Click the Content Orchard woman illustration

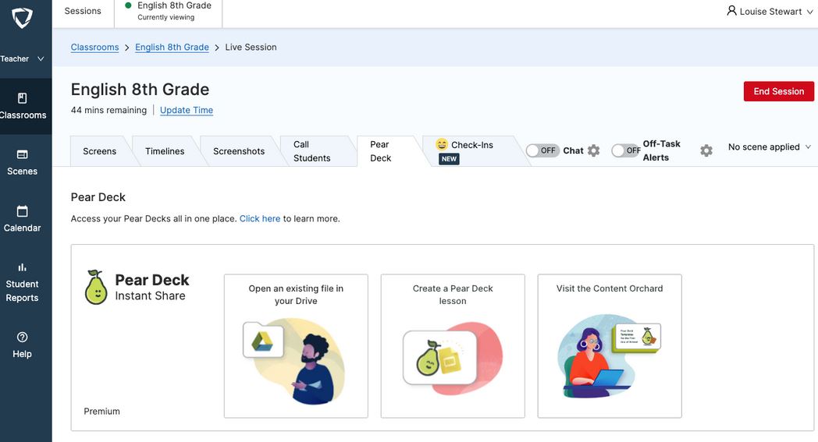(609, 358)
